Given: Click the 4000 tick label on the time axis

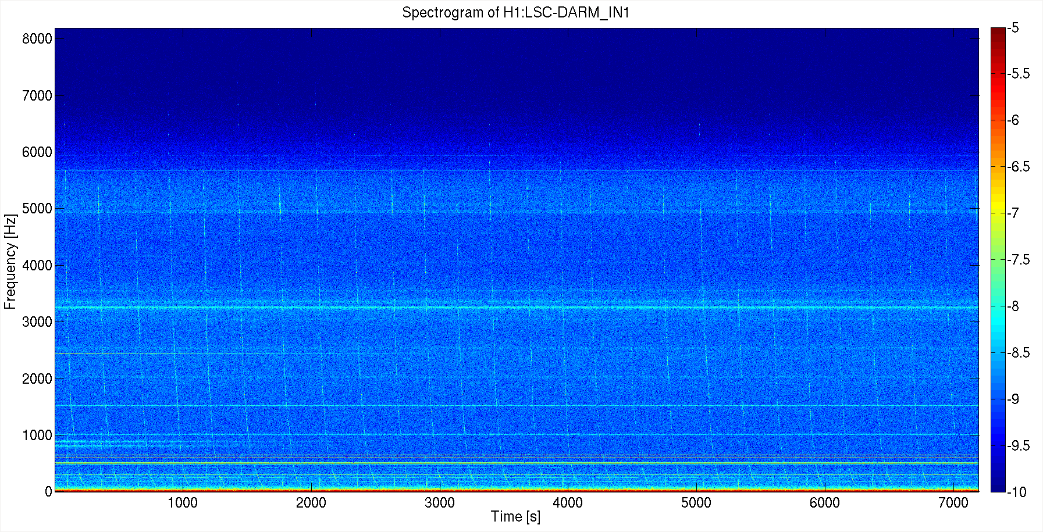Looking at the screenshot, I should [x=568, y=503].
